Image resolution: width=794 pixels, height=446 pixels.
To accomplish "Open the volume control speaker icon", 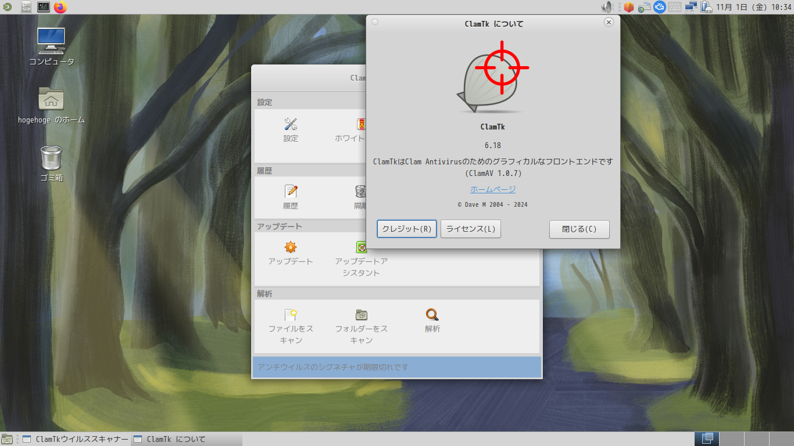I will click(x=607, y=7).
